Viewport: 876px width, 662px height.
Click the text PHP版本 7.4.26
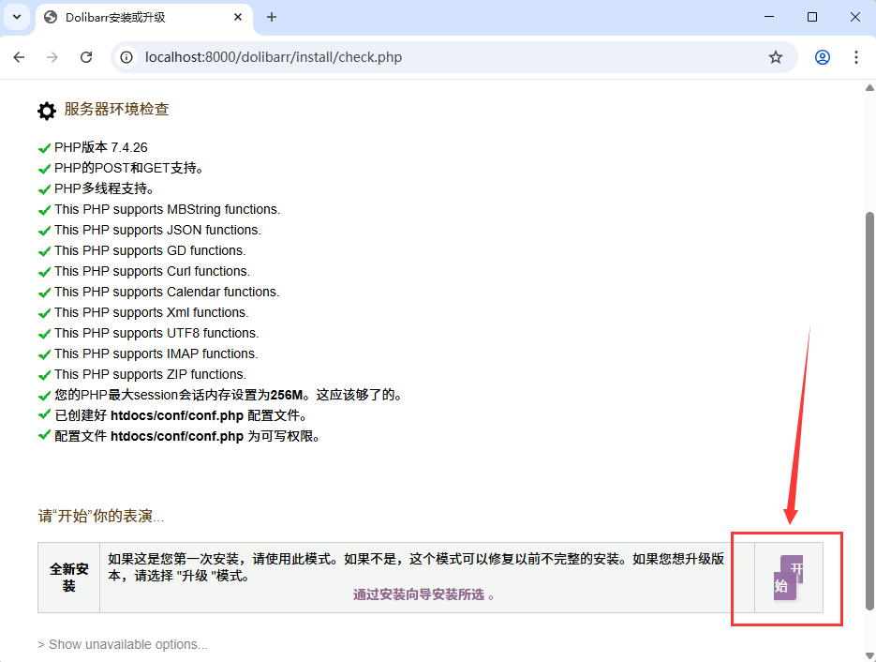pyautogui.click(x=101, y=147)
